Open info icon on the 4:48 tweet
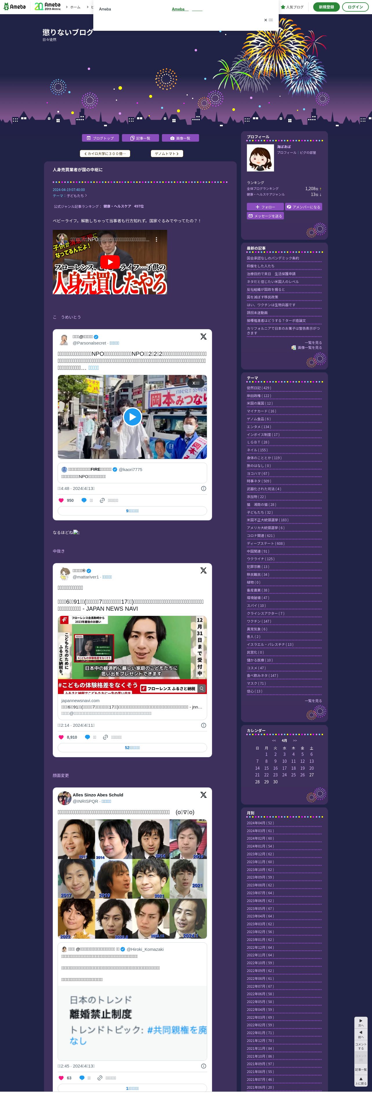The height and width of the screenshot is (1118, 372). [x=204, y=489]
